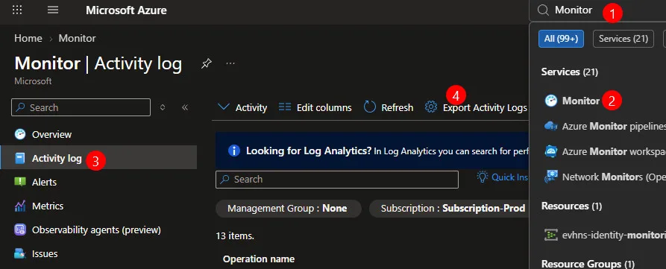Go to Monitor breadcrumb
Viewport: 666px width, 269px height.
coord(77,38)
